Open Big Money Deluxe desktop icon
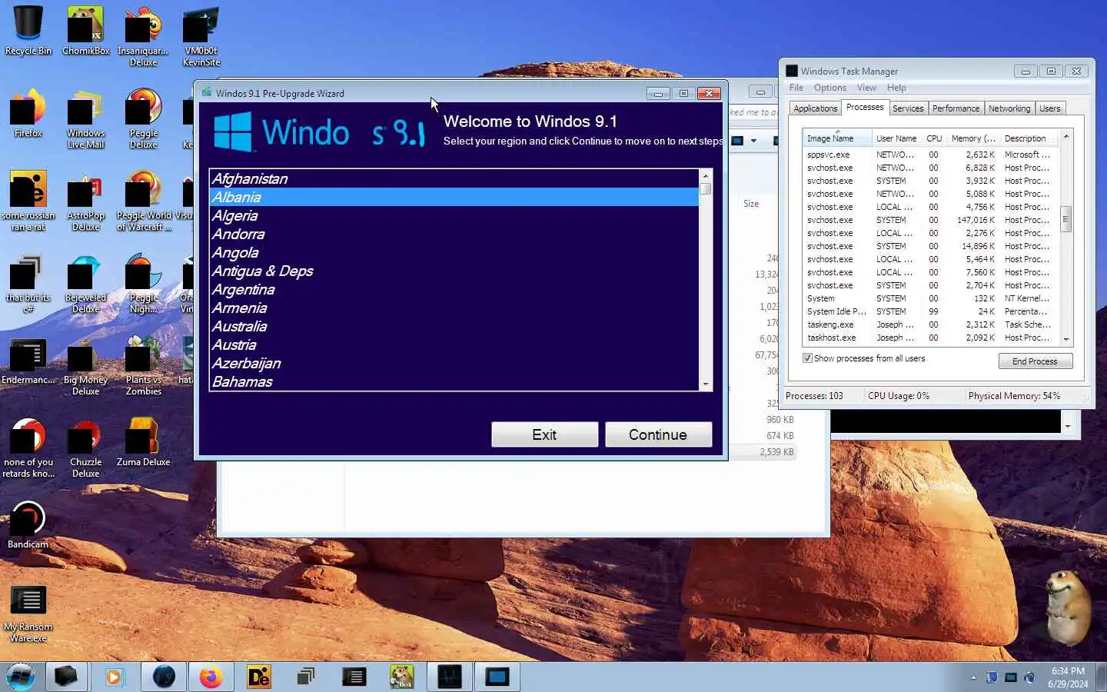The height and width of the screenshot is (692, 1107). pos(85,365)
